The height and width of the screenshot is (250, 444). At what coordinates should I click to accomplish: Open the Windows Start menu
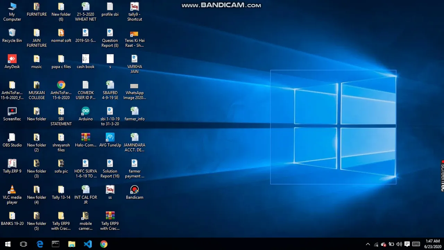click(x=8, y=244)
